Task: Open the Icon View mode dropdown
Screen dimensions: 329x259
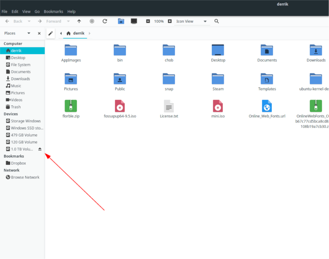Action: coord(205,21)
